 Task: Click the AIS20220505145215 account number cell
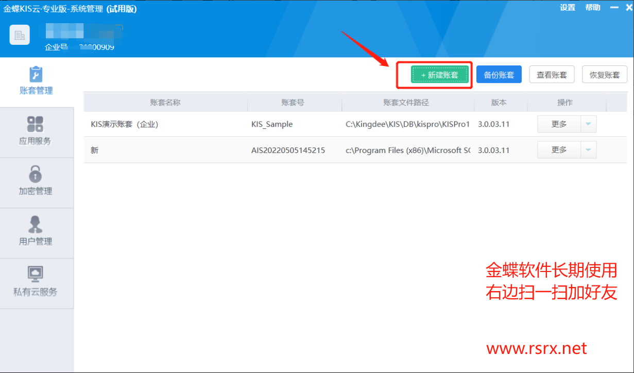(288, 150)
